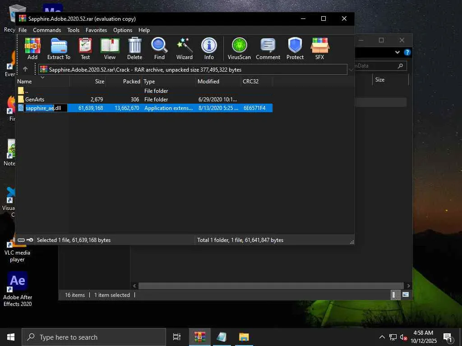This screenshot has width=462, height=346.
Task: Open Task View on the taskbar
Action: (x=177, y=337)
